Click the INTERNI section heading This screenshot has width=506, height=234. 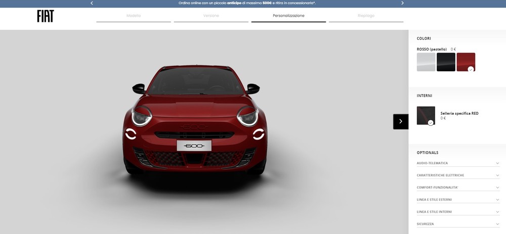425,96
